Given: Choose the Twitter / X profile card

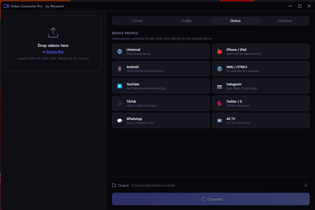Looking at the screenshot, I should coord(261,103).
